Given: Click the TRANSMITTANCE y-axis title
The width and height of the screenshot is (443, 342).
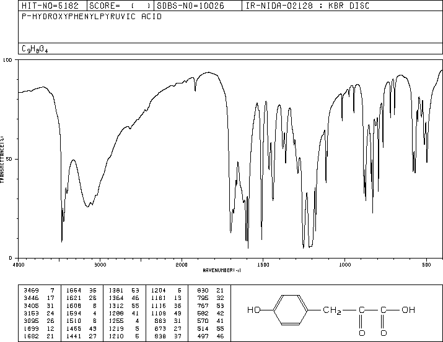Looking at the screenshot, I should 2,160.
